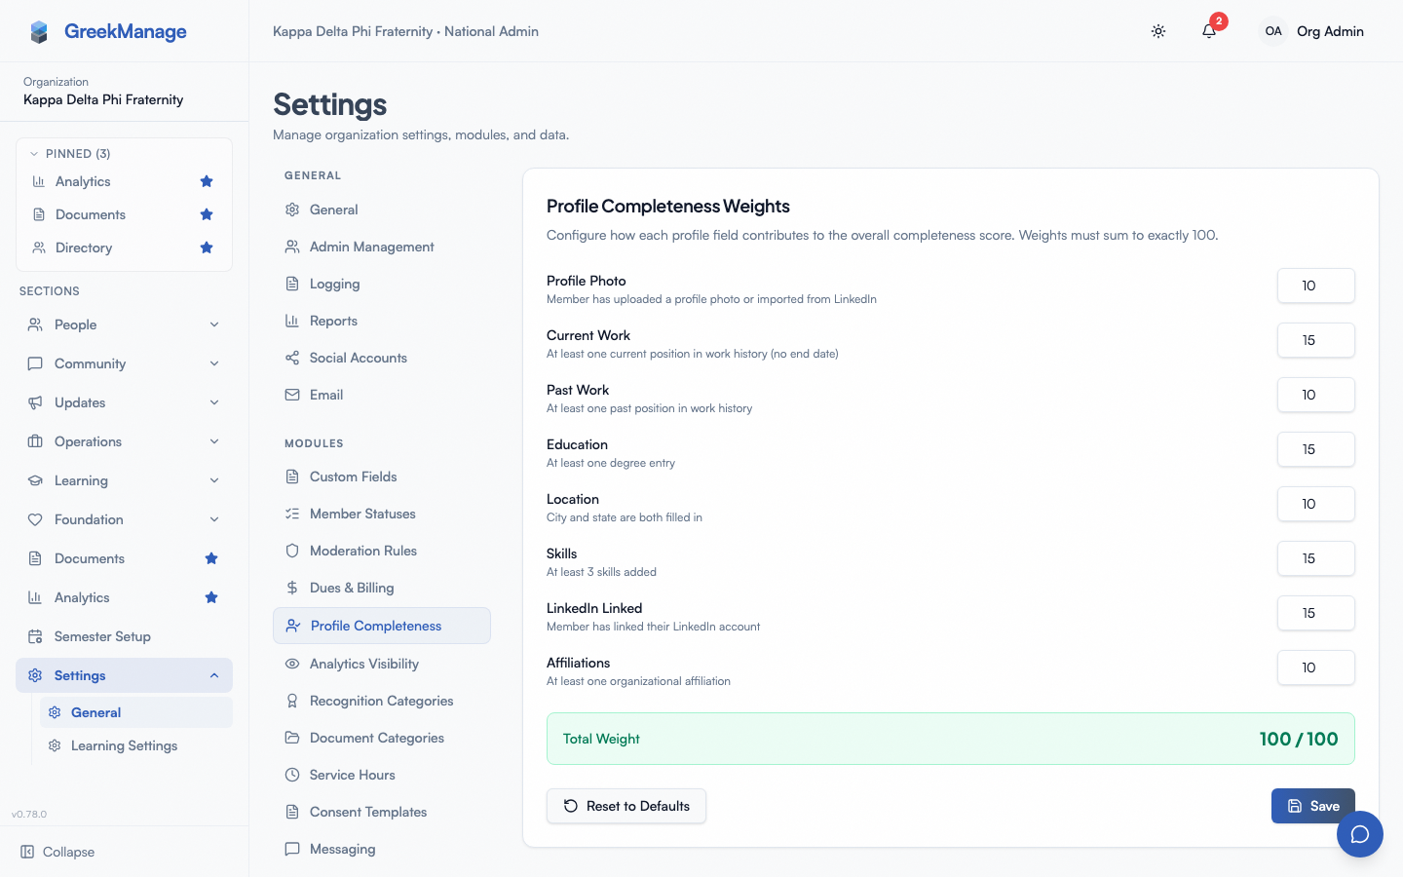The image size is (1403, 877).
Task: Toggle star beside Documents in Sections
Action: pos(211,558)
